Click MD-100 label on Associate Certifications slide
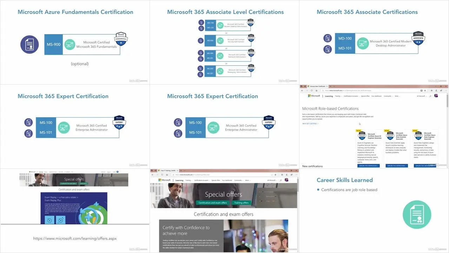The width and height of the screenshot is (449, 253). (344, 39)
